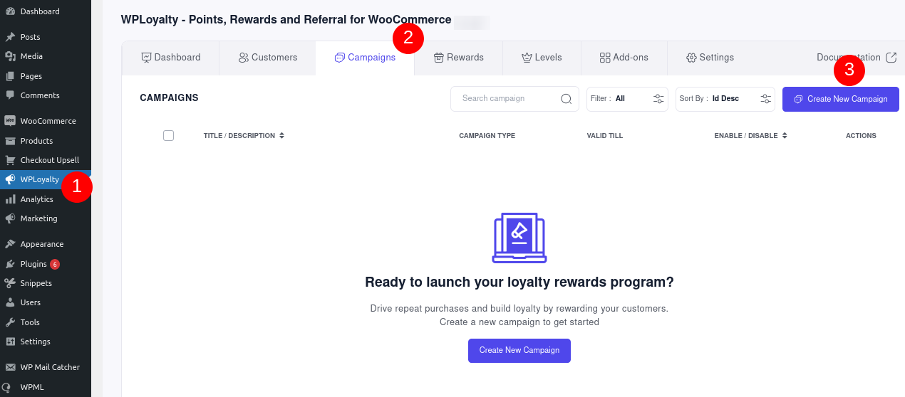Open the WP Mail Catcher menu item

point(46,367)
